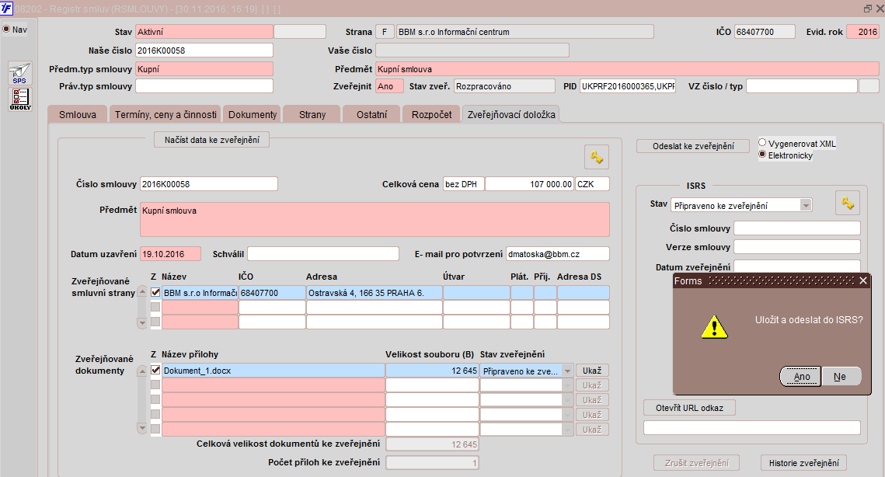Confirm dialog by clicking Ano

tap(802, 376)
